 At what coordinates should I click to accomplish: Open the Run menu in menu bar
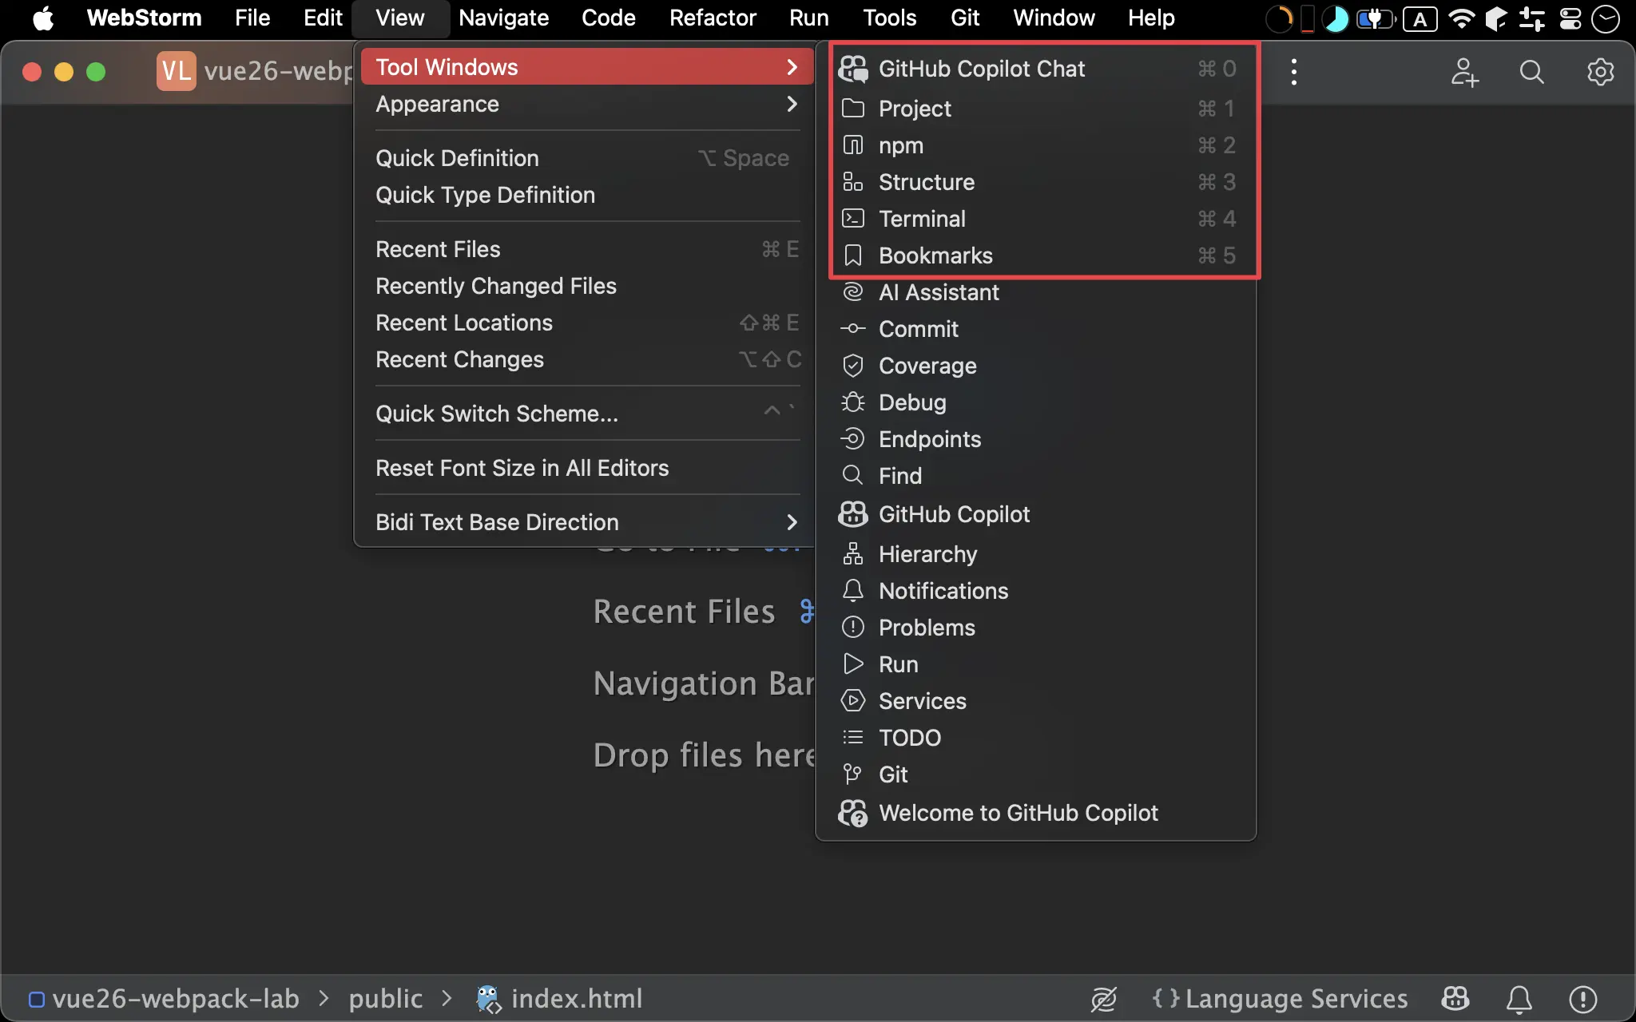pyautogui.click(x=808, y=18)
